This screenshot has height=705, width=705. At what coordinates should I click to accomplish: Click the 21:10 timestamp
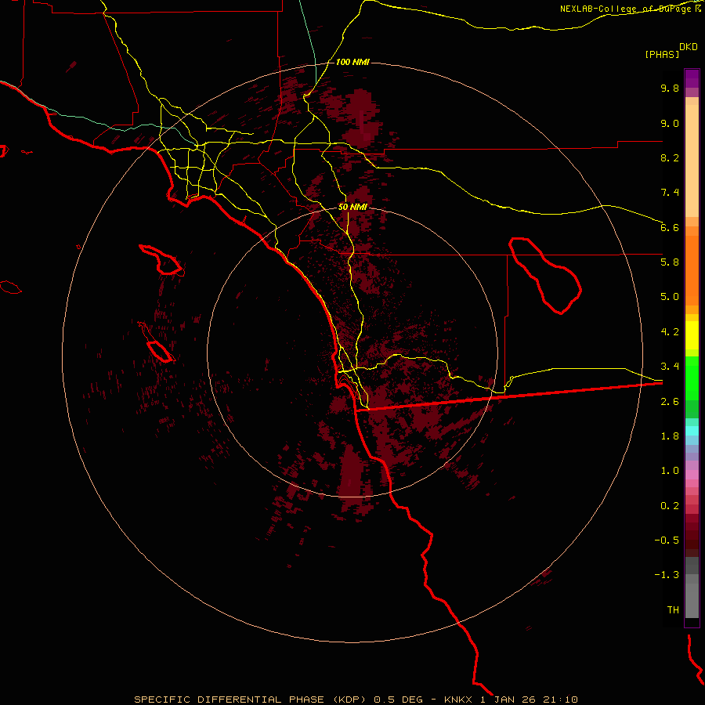coord(560,700)
